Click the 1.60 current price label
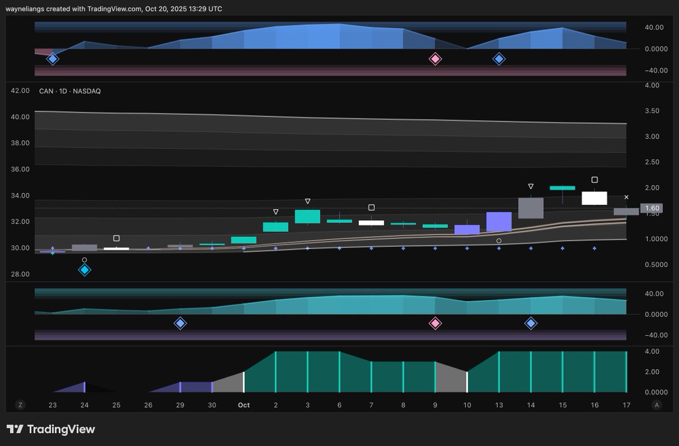The height and width of the screenshot is (446, 679). click(x=652, y=208)
